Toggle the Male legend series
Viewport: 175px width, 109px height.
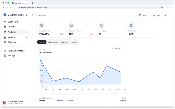(60, 101)
